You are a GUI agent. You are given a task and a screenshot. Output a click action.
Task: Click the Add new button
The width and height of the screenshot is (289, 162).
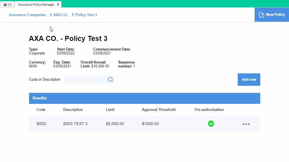point(249,80)
